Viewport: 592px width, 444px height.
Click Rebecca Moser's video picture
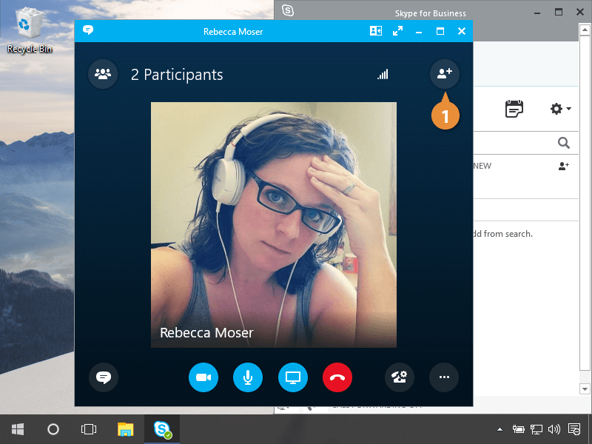click(274, 222)
